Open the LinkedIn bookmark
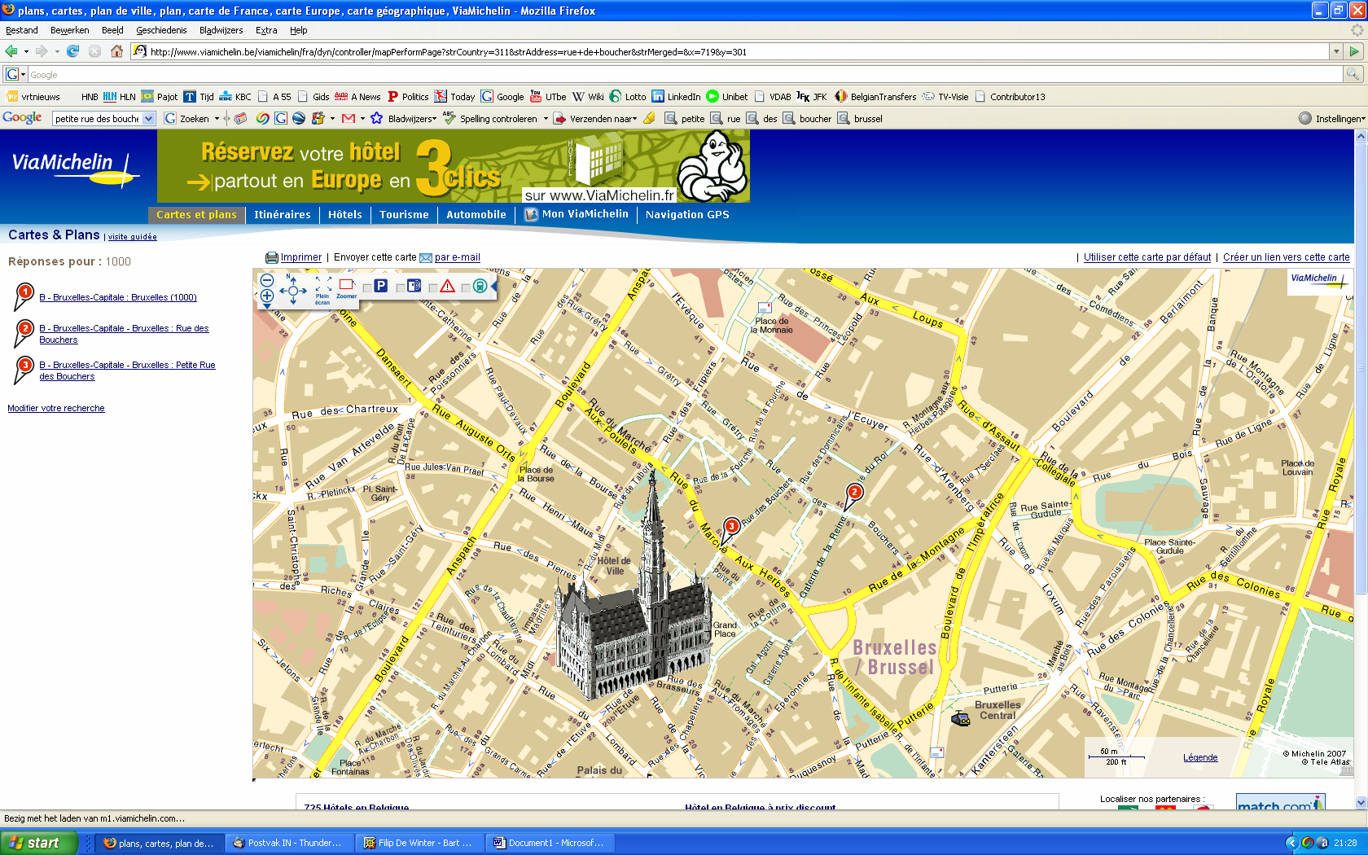 coord(676,96)
